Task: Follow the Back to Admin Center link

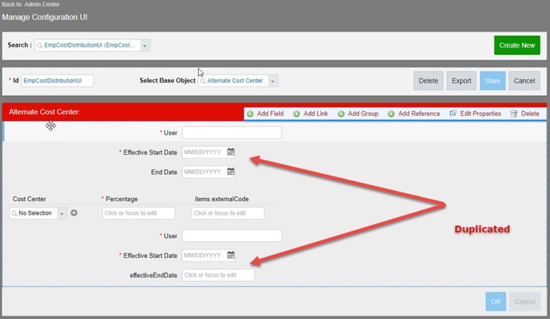Action: tap(31, 4)
